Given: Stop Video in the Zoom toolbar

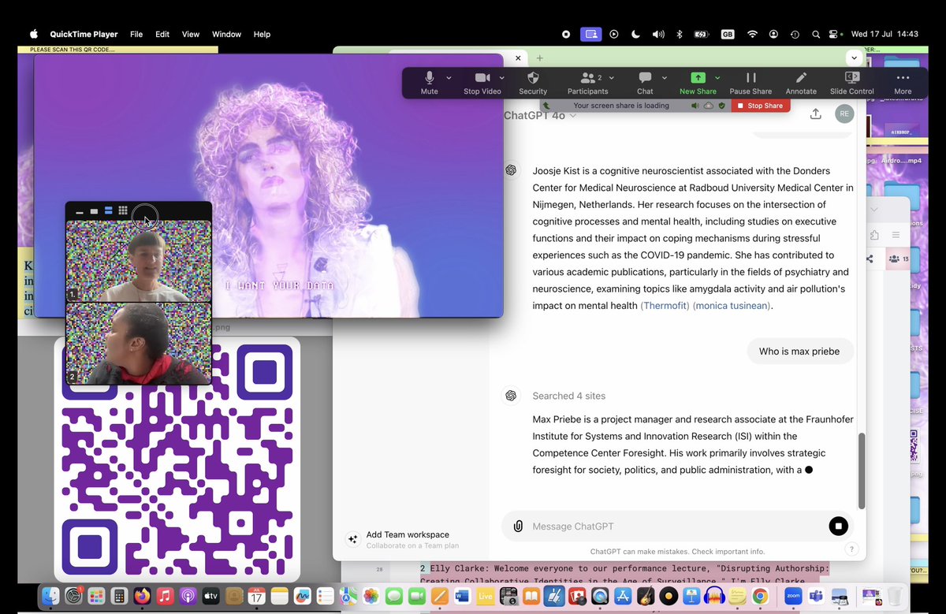Looking at the screenshot, I should 482,83.
